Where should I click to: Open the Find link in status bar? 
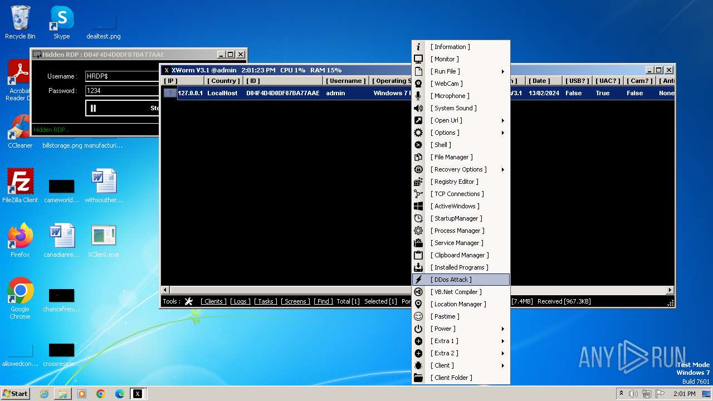[323, 301]
